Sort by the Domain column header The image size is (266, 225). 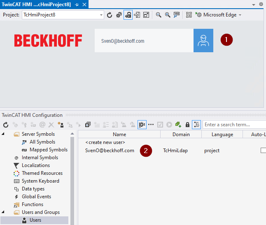(x=181, y=135)
